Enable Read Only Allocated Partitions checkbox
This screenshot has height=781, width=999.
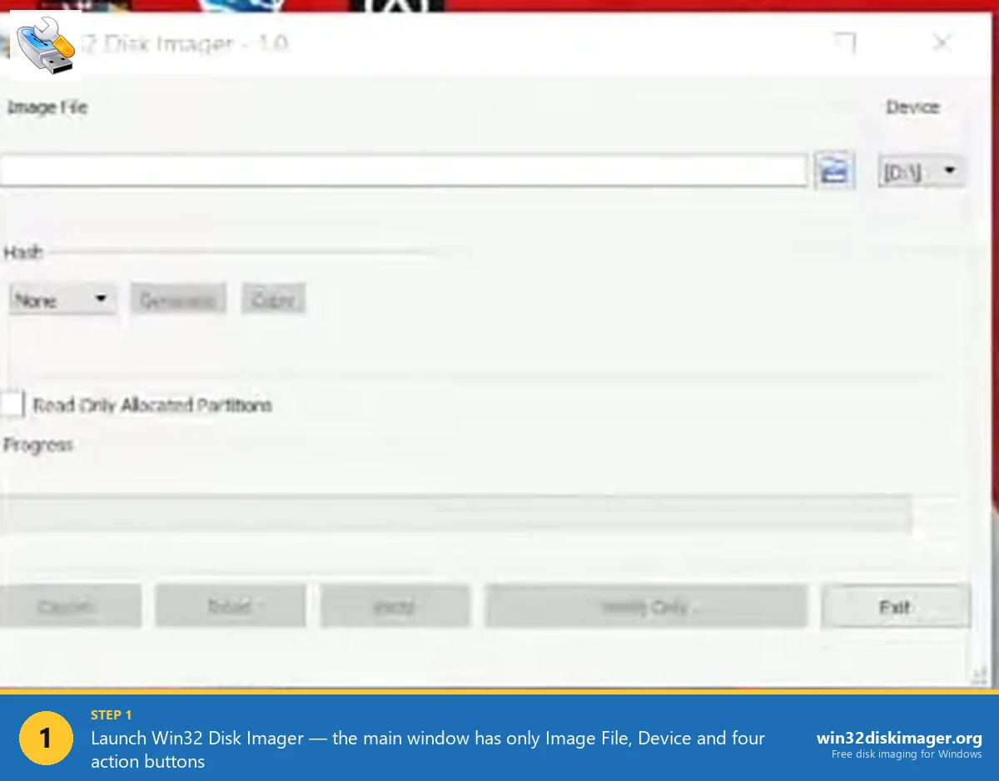point(12,405)
